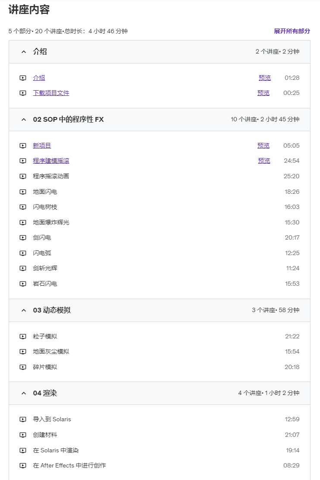Click the 地面爆炸辉光 lecture title
Viewport: 320px width, 480px height.
pos(51,222)
